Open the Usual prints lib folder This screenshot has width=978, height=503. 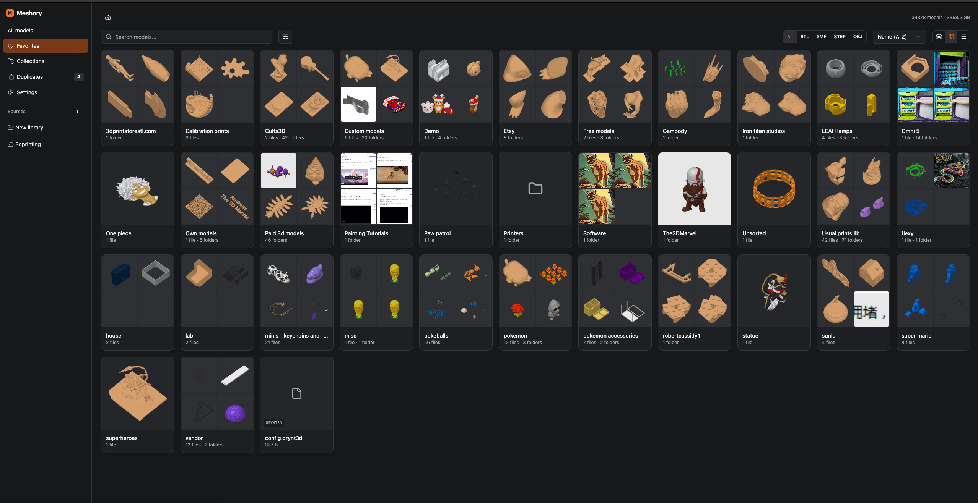pos(854,200)
